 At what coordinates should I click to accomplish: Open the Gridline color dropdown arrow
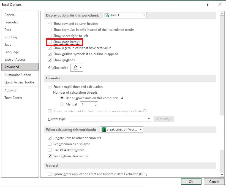(81, 67)
